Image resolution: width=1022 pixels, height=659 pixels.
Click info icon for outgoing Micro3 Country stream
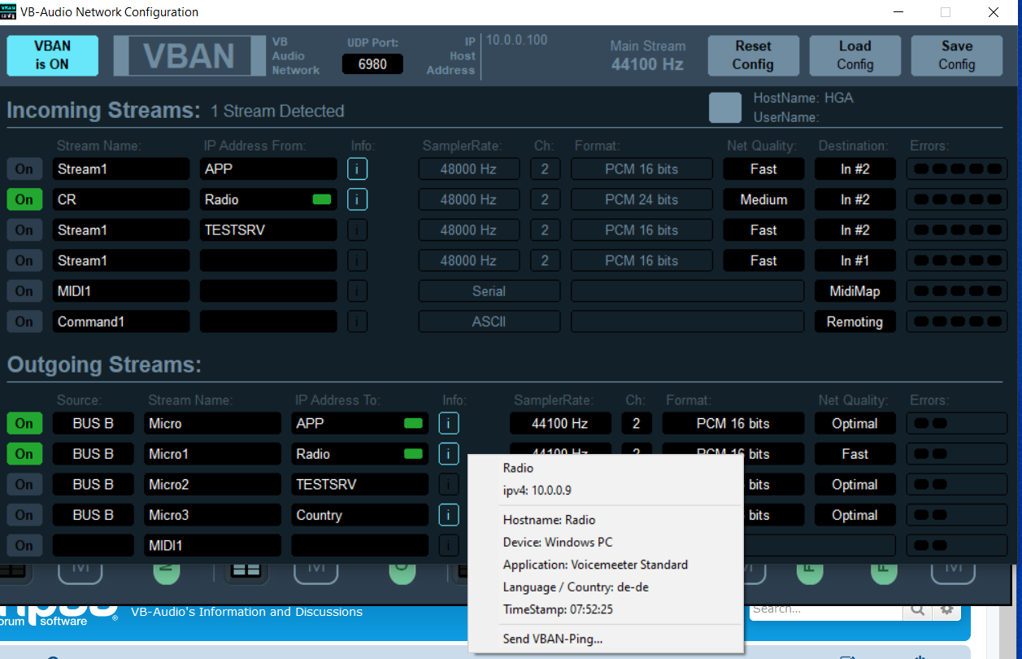pos(449,515)
